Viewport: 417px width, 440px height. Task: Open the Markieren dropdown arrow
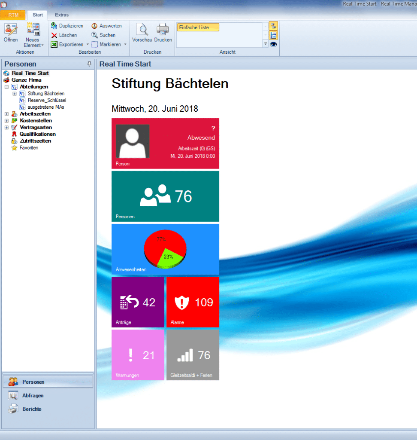125,44
